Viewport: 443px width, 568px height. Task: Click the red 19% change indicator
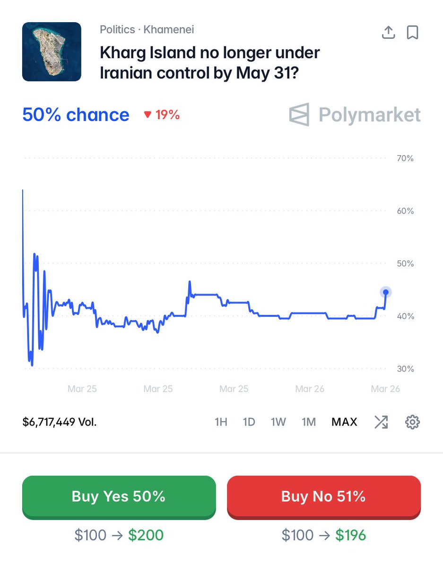point(162,115)
